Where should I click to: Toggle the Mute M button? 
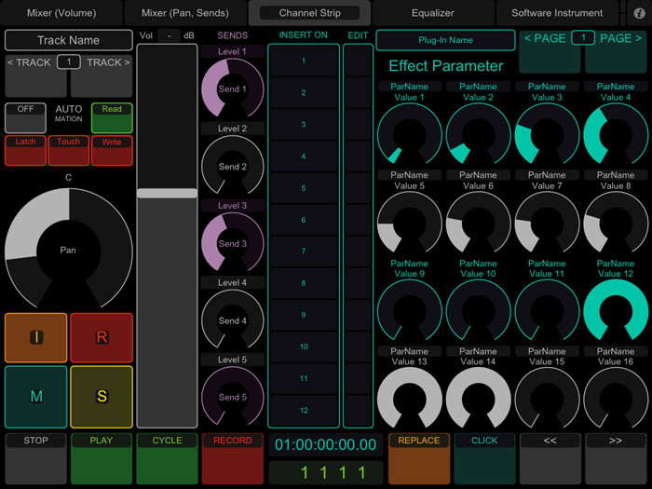(x=36, y=397)
